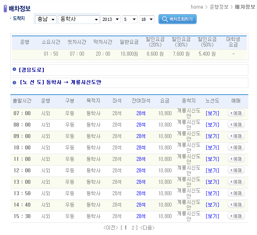View the route map [보기] for 09:00

pos(212,136)
